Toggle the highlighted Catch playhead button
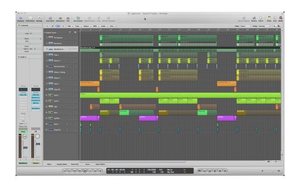 58,26
